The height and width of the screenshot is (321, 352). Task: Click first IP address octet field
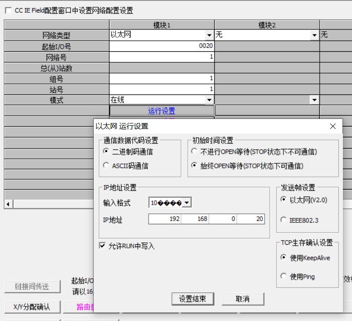pyautogui.click(x=165, y=219)
